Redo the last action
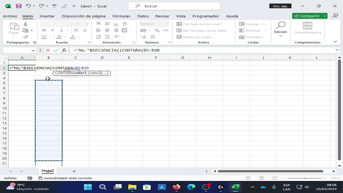Image resolution: width=343 pixels, height=193 pixels. (x=41, y=6)
